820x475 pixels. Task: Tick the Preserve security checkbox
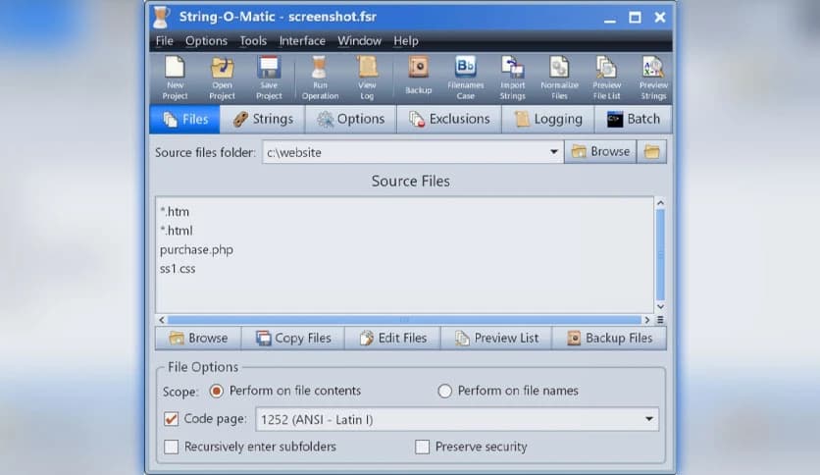click(423, 448)
